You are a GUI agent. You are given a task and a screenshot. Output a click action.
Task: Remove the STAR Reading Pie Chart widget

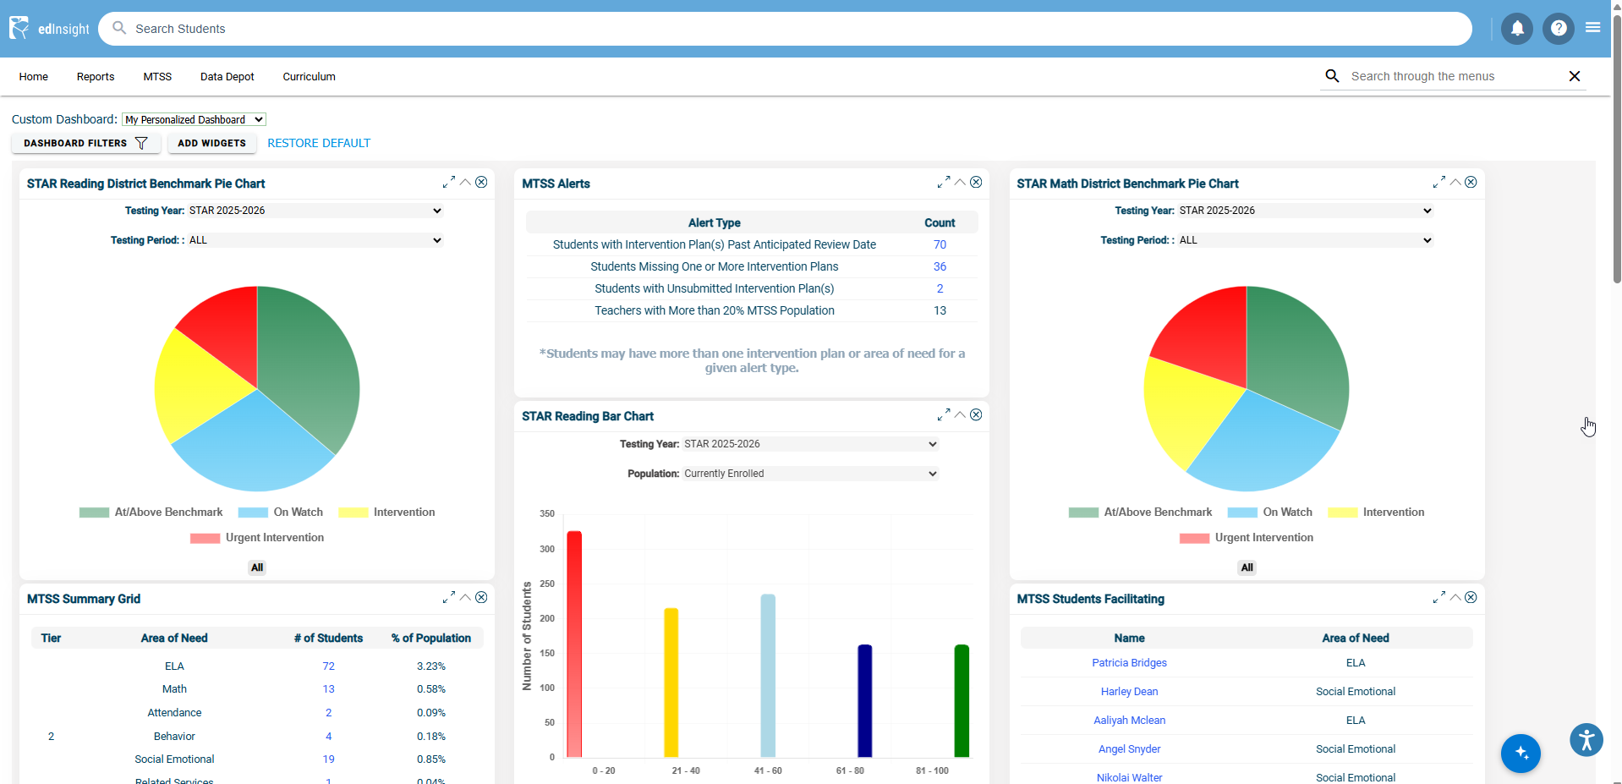481,182
